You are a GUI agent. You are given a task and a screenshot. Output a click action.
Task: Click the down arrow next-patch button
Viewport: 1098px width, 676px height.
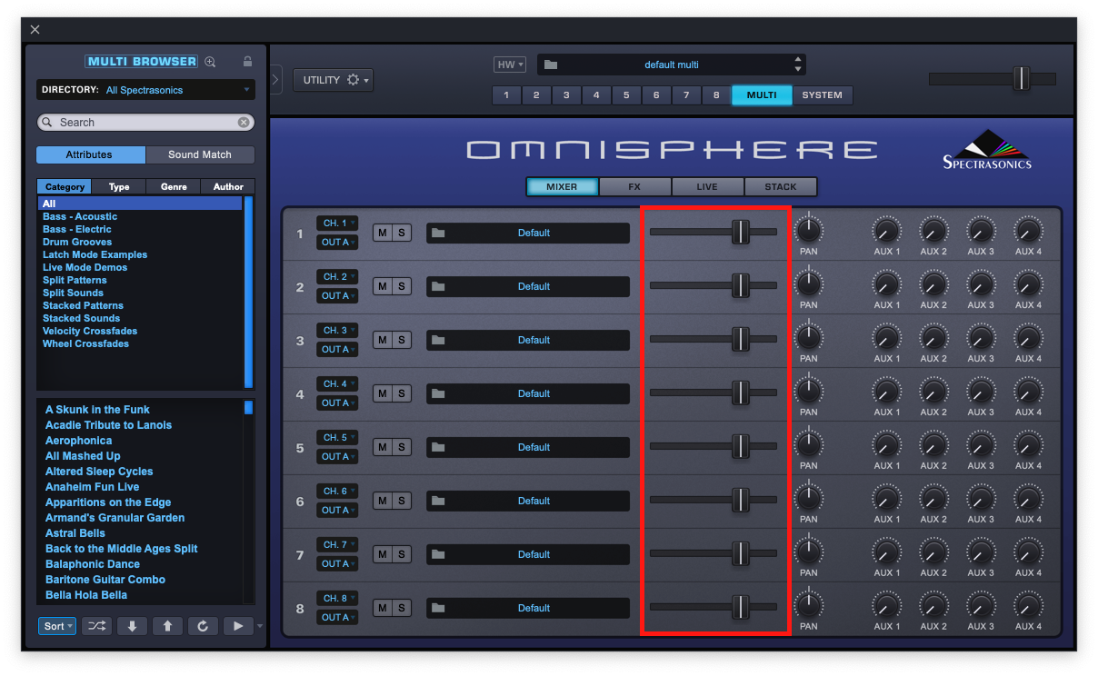click(132, 626)
